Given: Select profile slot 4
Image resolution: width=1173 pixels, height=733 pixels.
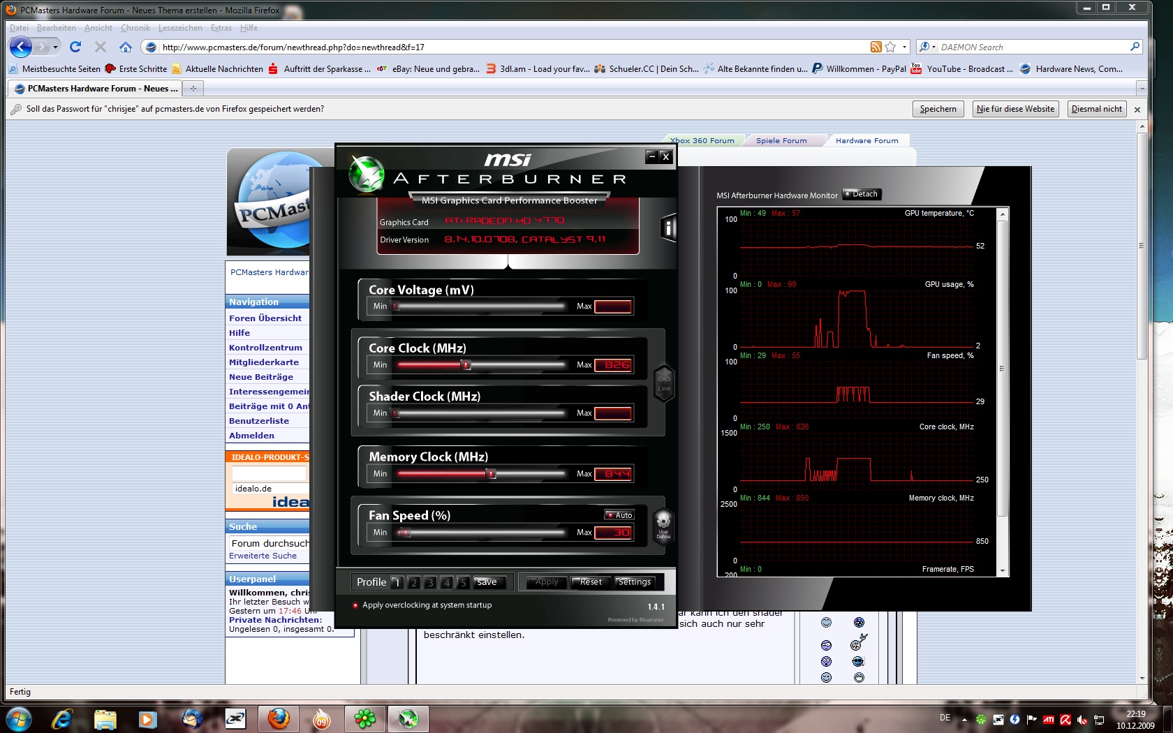Looking at the screenshot, I should point(447,582).
